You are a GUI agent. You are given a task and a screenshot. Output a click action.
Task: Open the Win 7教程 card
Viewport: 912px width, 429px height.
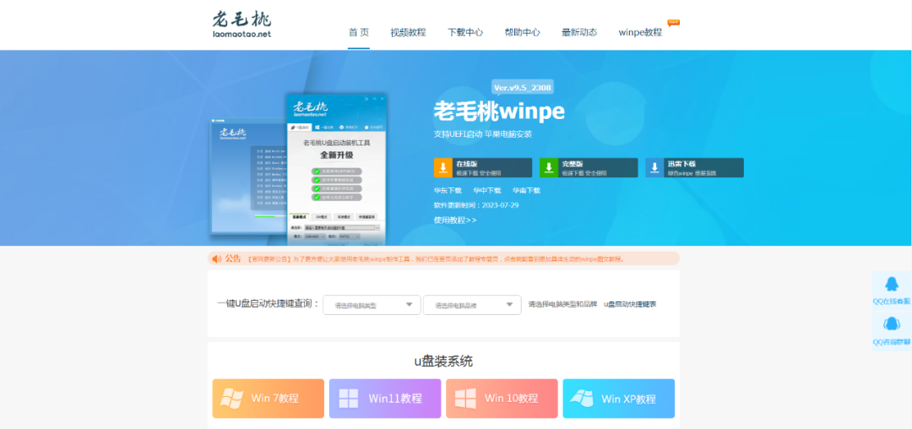click(x=269, y=399)
